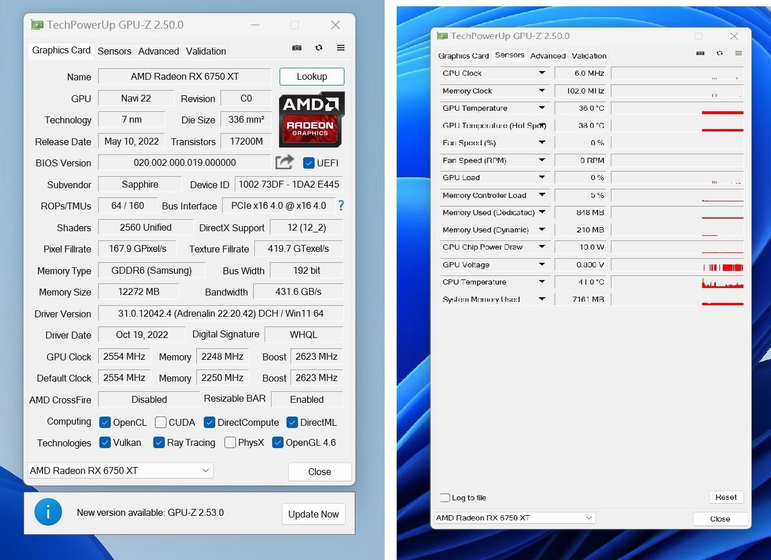Toggle the Ray Tracing checkbox
The image size is (771, 560).
pyautogui.click(x=159, y=442)
